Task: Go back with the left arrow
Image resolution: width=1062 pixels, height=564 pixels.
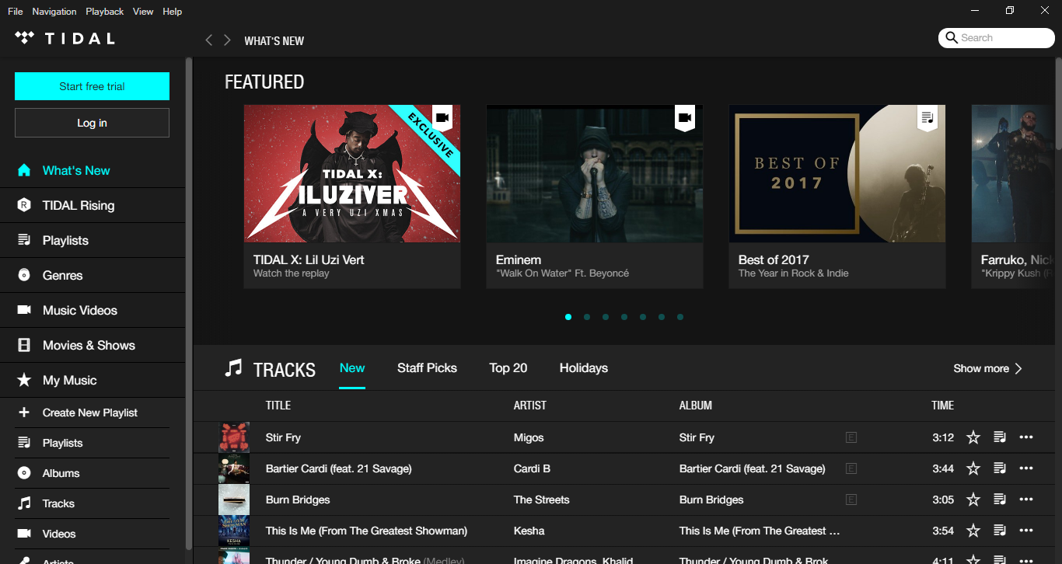Action: click(208, 40)
